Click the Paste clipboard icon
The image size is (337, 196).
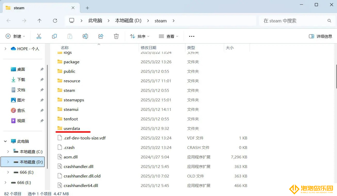point(70,36)
